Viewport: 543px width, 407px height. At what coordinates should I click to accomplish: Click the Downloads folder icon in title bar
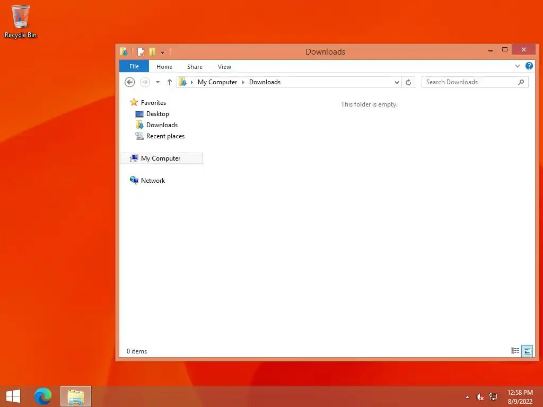coord(124,51)
